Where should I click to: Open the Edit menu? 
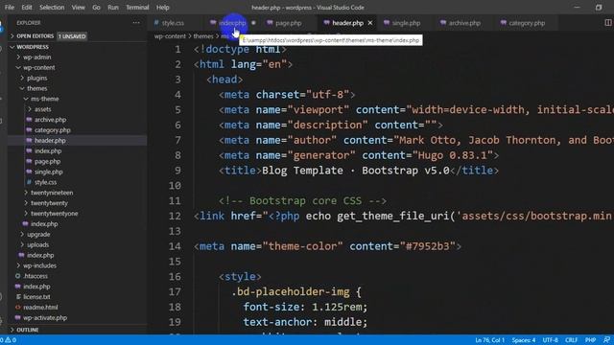click(27, 8)
